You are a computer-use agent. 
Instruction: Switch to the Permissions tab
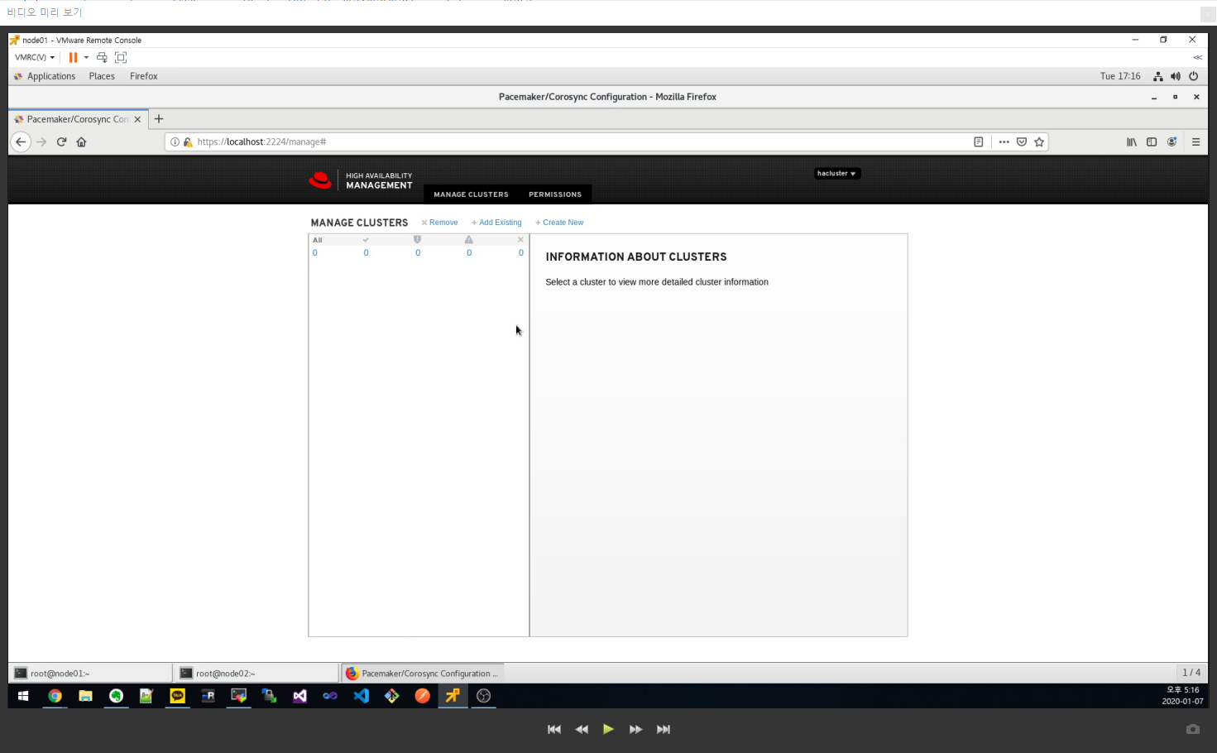[x=555, y=194]
